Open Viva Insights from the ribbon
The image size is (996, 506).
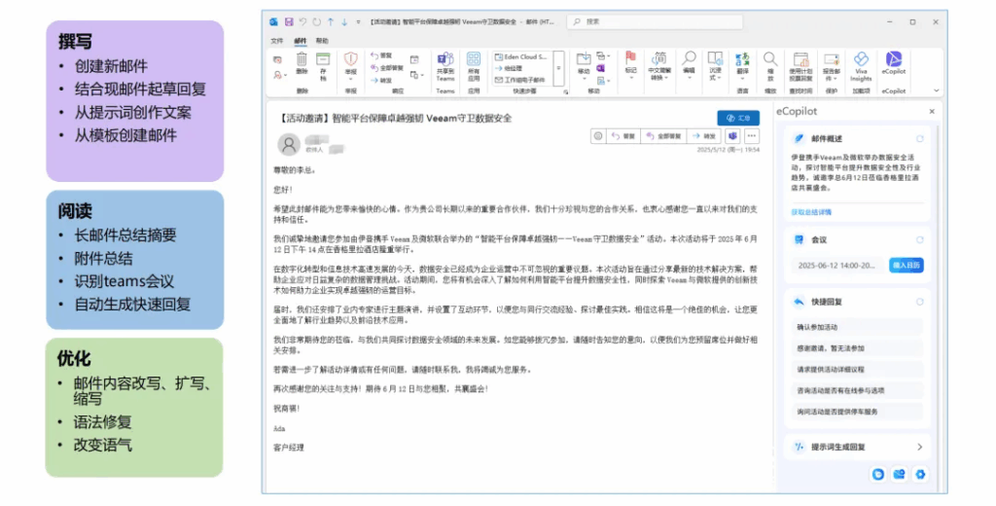coord(861,63)
